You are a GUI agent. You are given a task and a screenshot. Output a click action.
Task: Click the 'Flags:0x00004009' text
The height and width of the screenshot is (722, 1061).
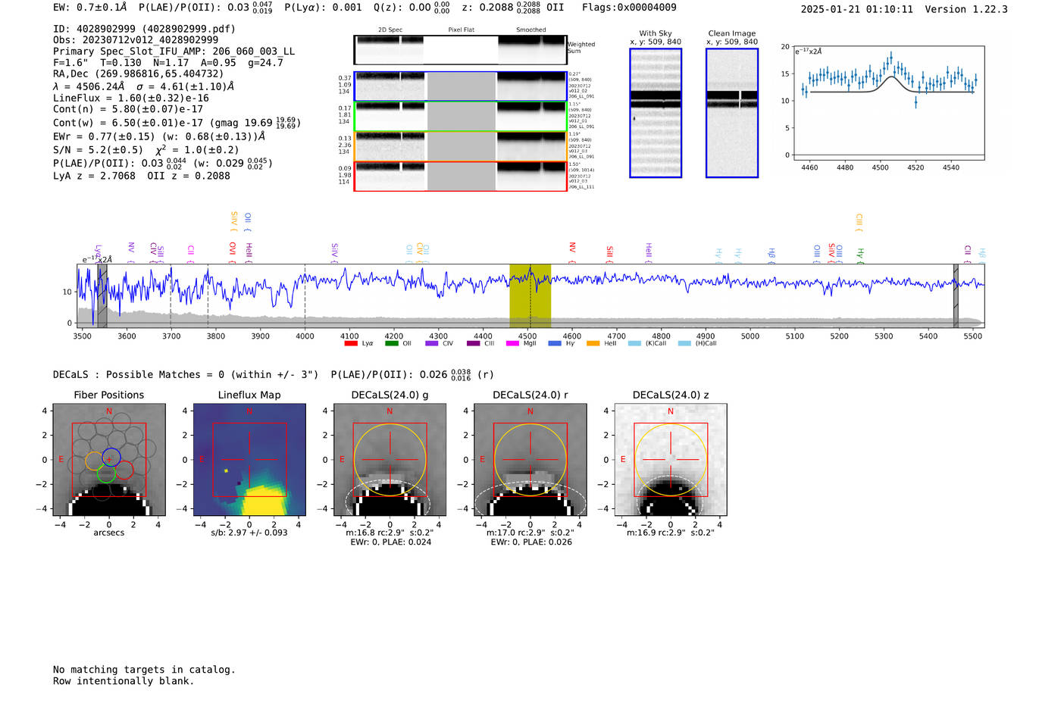click(x=629, y=8)
